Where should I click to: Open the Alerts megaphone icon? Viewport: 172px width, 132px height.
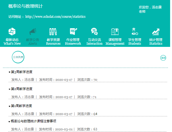(x=33, y=32)
